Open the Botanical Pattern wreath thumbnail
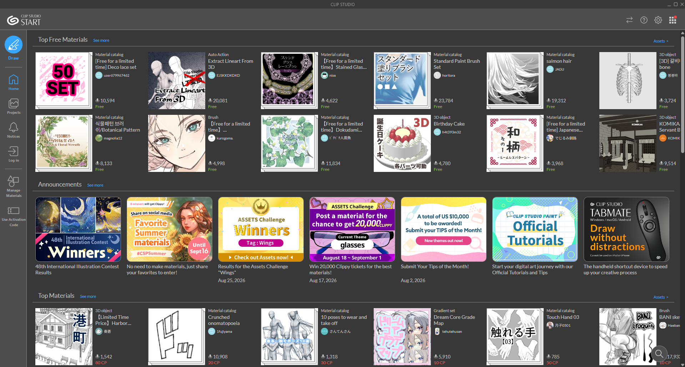This screenshot has height=367, width=685. [64, 143]
